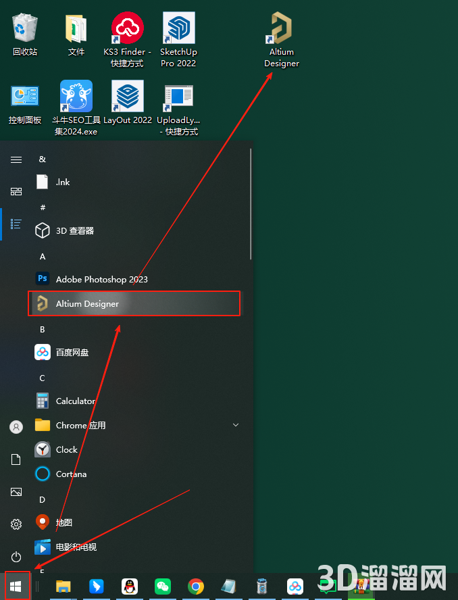Click the & letter header in app list

[43, 159]
